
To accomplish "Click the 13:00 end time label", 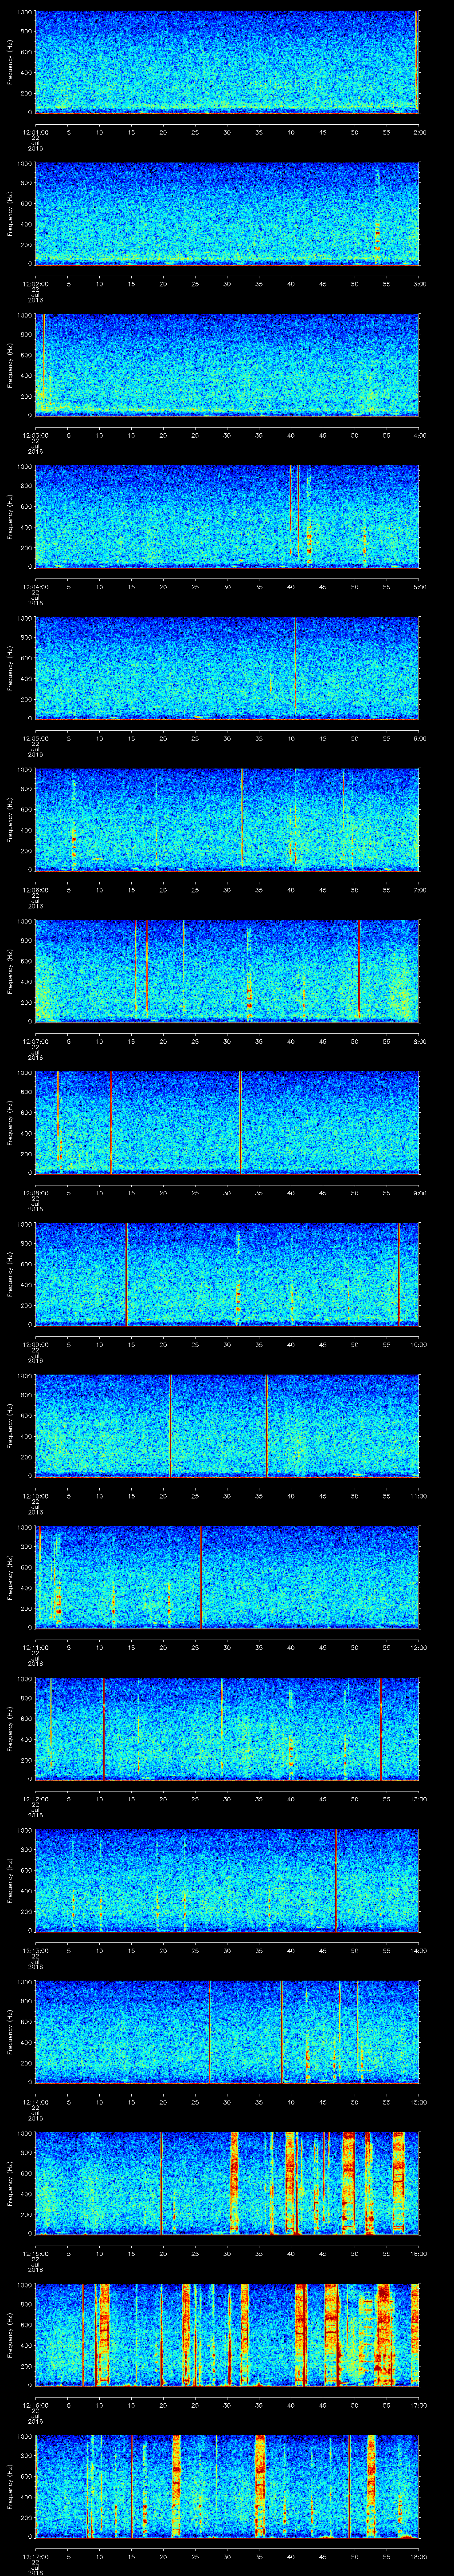I will click(x=418, y=1799).
